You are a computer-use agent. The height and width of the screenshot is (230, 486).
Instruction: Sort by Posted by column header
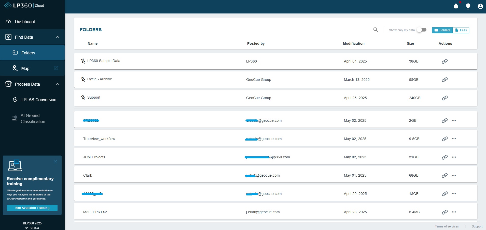pos(256,43)
